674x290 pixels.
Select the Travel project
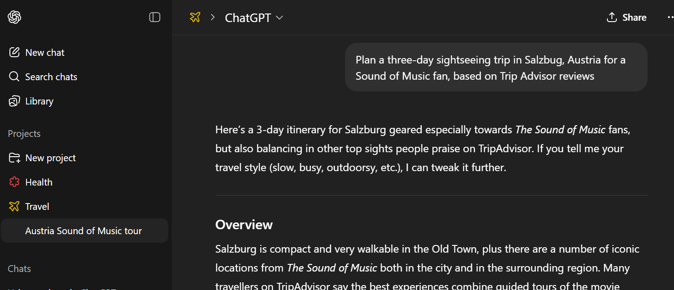(x=37, y=206)
